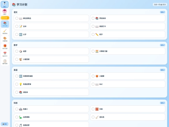The width and height of the screenshot is (169, 127).
Task: Click the light bulb icon in 英语 section
Action: tap(21, 84)
